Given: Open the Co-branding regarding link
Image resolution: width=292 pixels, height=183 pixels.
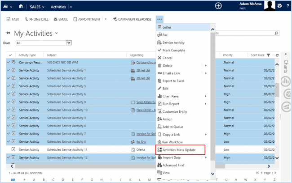Looking at the screenshot, I should pyautogui.click(x=146, y=63).
